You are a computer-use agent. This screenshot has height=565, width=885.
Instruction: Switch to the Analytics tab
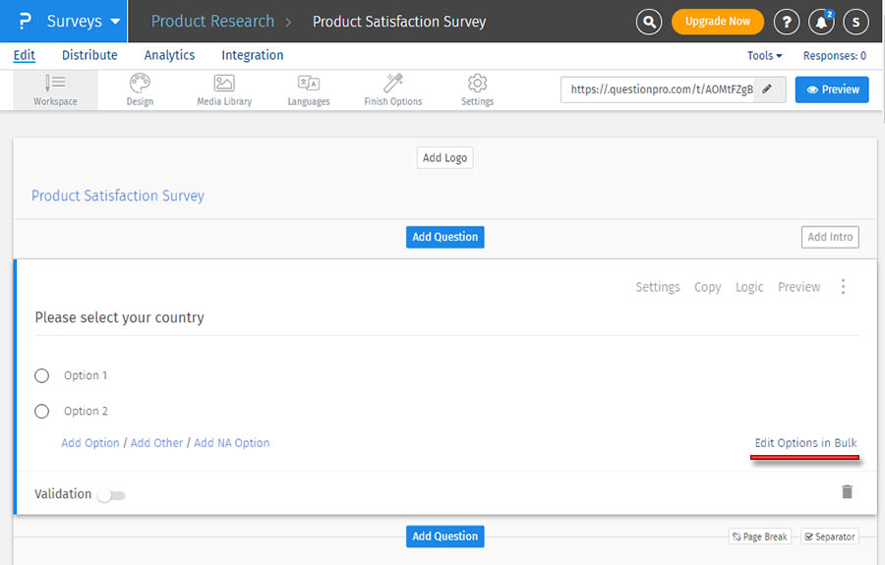point(169,55)
